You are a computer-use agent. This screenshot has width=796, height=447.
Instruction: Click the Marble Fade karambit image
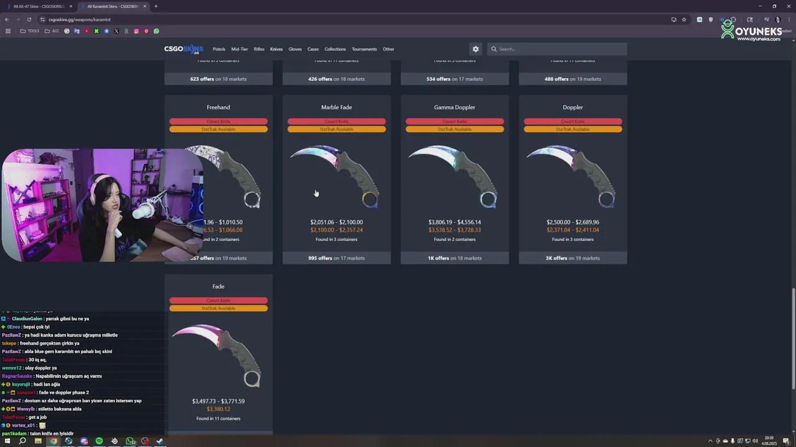[x=336, y=176]
